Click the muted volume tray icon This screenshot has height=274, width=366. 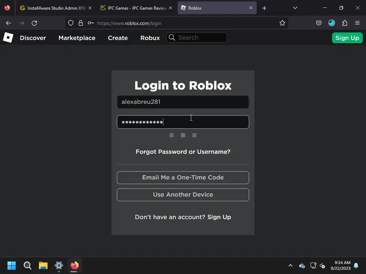[x=322, y=265]
